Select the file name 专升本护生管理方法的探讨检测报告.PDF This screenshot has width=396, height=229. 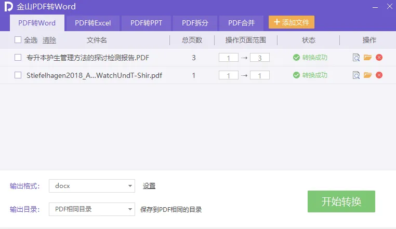point(88,58)
